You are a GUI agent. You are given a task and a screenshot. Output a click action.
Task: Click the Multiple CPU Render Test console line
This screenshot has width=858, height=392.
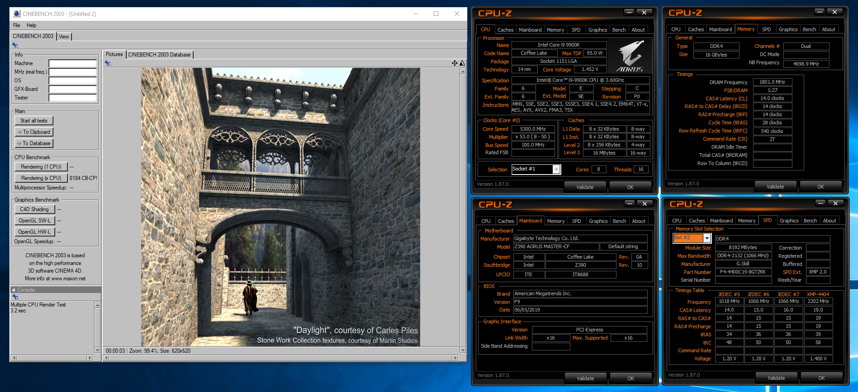pos(38,305)
